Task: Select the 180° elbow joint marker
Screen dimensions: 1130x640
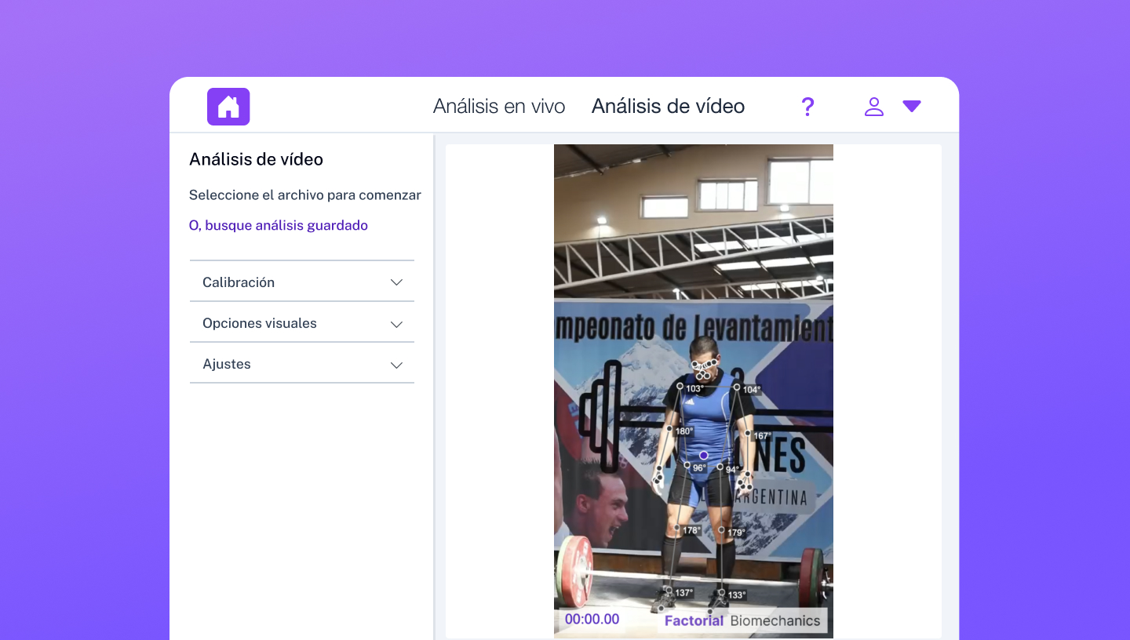Action: point(670,429)
